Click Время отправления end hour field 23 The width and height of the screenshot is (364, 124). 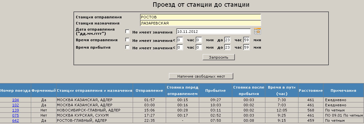pos(227,40)
